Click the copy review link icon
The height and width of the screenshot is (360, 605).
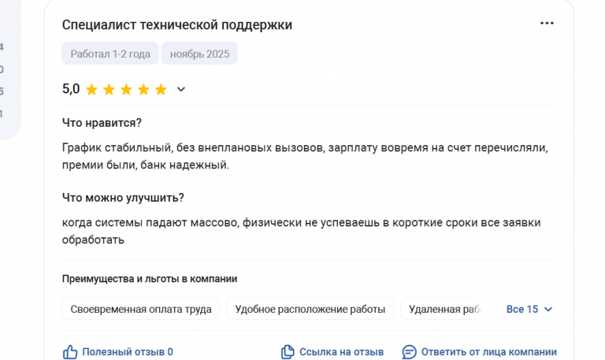click(x=288, y=351)
